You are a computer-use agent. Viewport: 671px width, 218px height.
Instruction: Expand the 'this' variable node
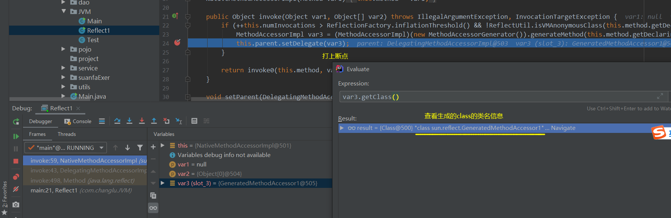coord(163,145)
